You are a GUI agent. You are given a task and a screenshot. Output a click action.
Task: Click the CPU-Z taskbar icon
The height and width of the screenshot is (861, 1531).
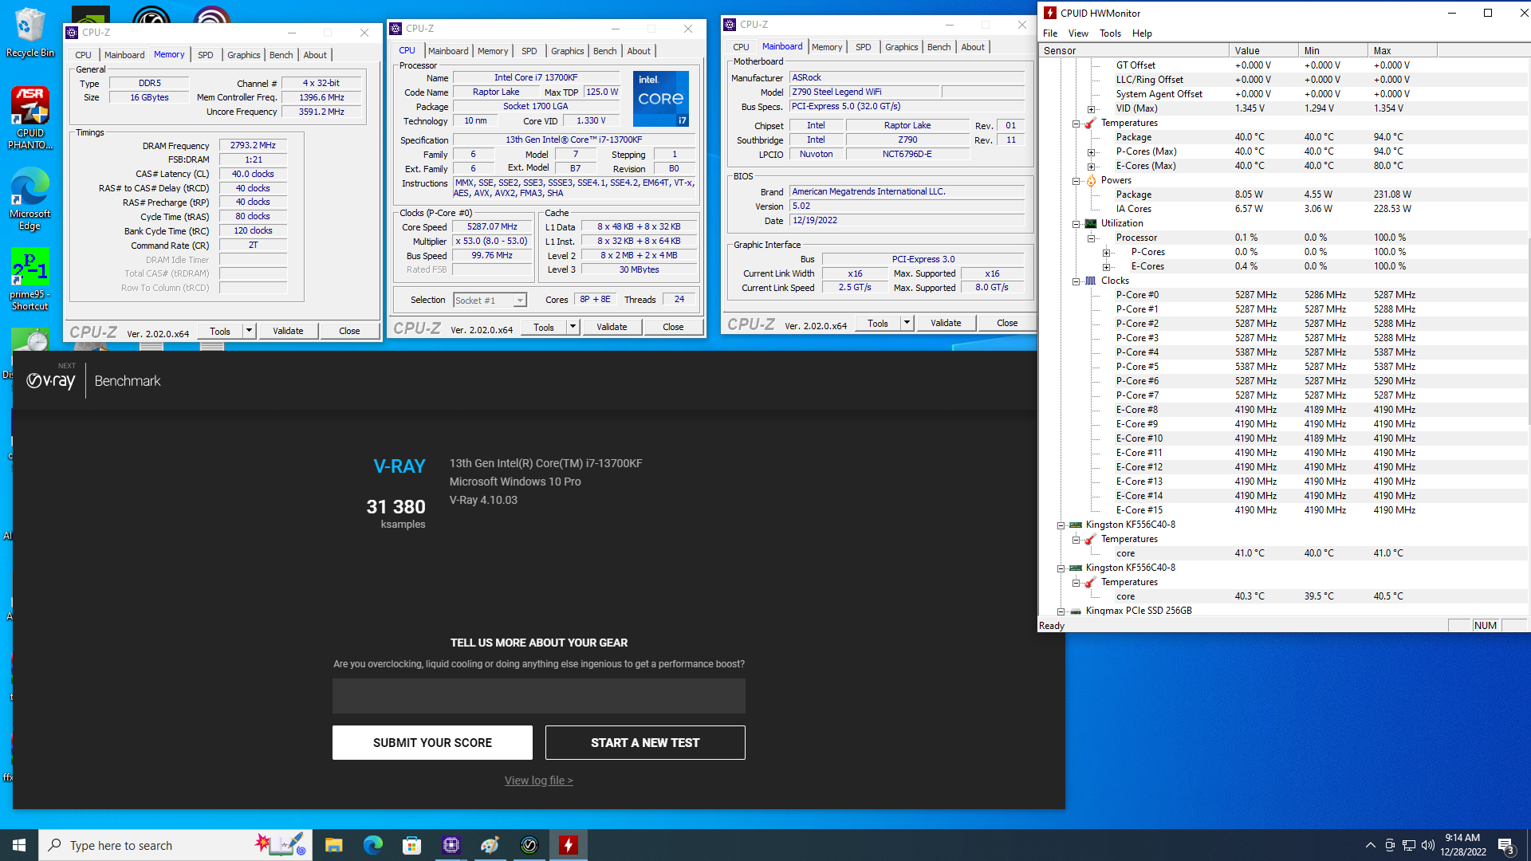451,845
